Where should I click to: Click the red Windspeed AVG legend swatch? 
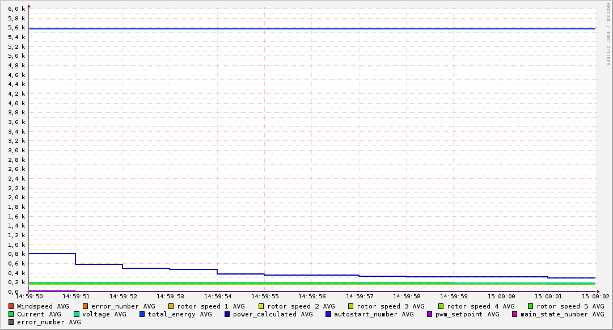click(x=11, y=306)
